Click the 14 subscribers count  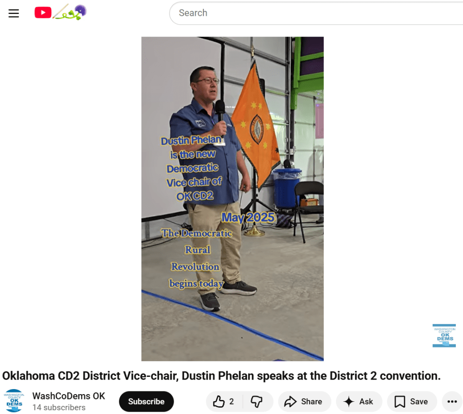(59, 408)
